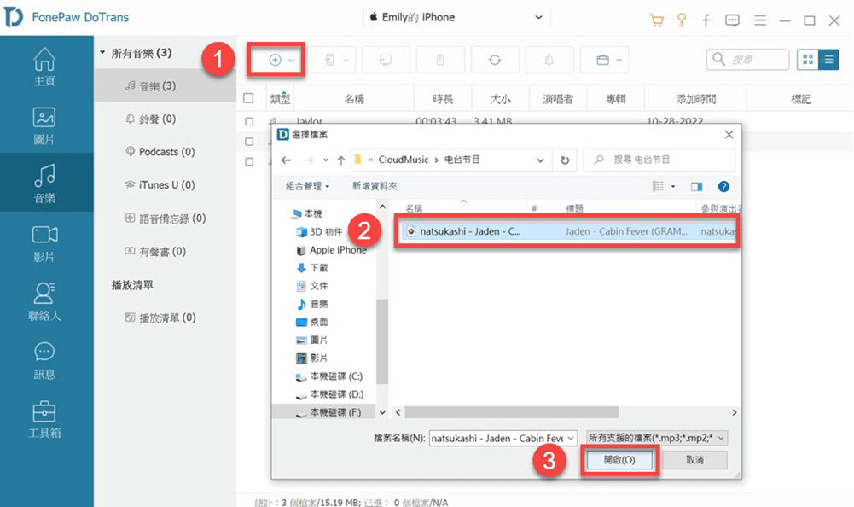Go to 主頁 home in sidebar
Viewport: 854px width, 507px height.
[x=44, y=67]
